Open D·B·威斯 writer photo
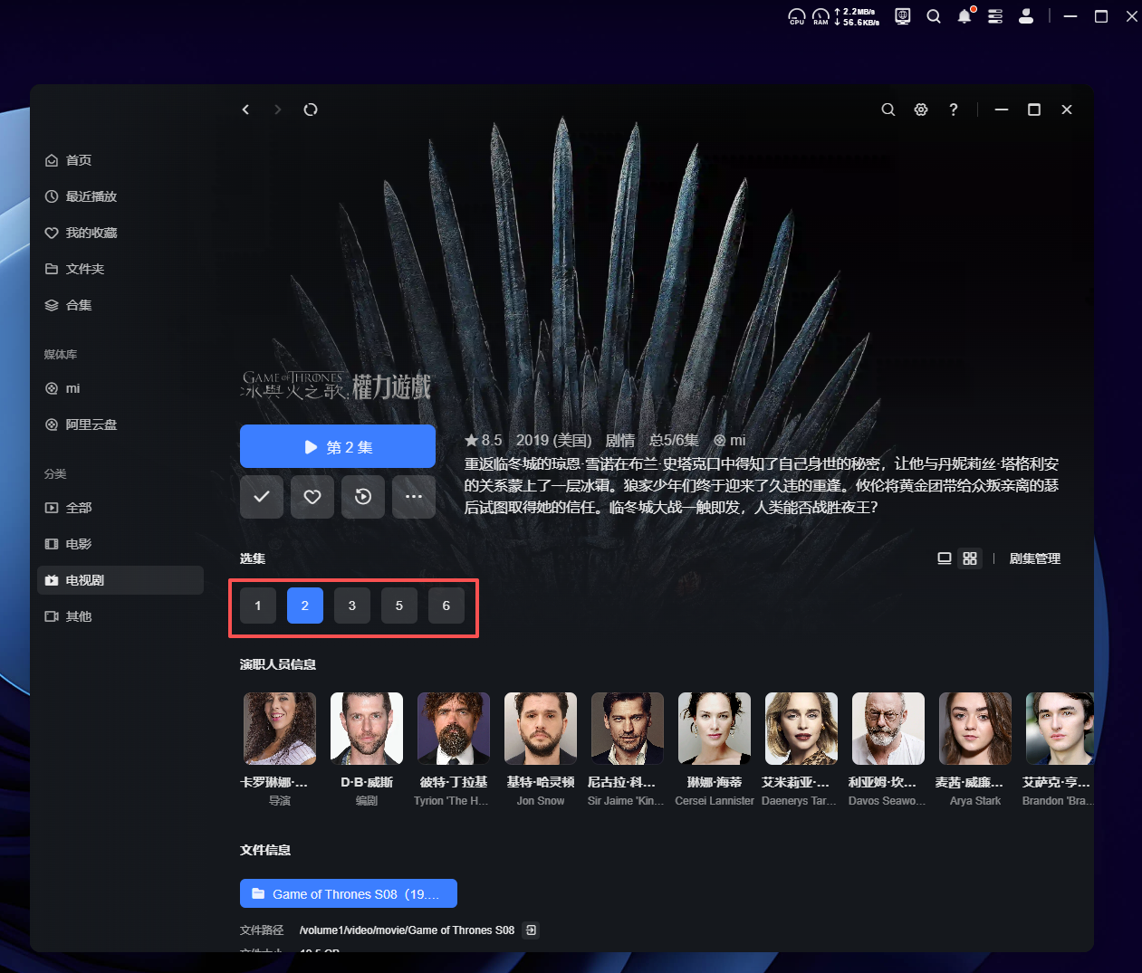Screen dimensions: 1142x973 (367, 729)
